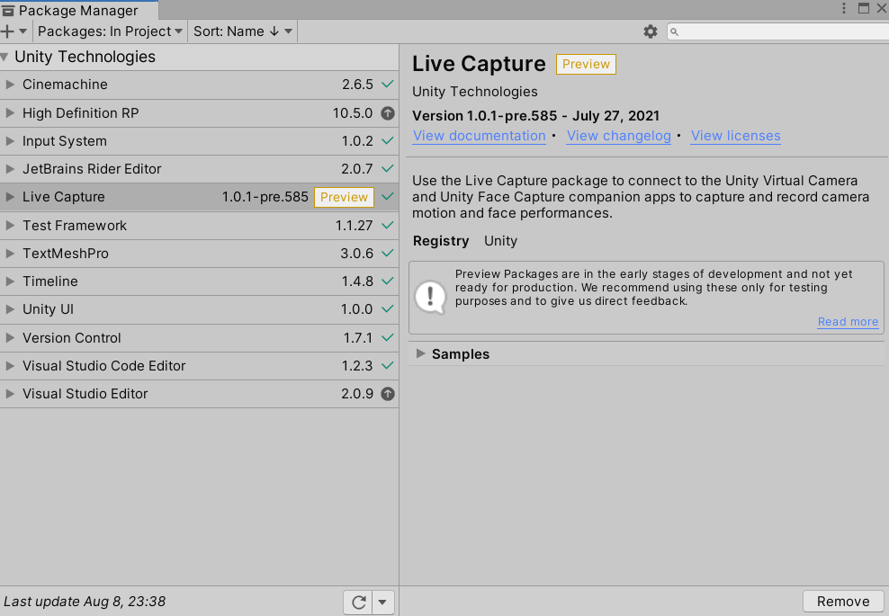Viewport: 889px width, 616px height.
Task: Click the Remove button
Action: click(x=843, y=602)
